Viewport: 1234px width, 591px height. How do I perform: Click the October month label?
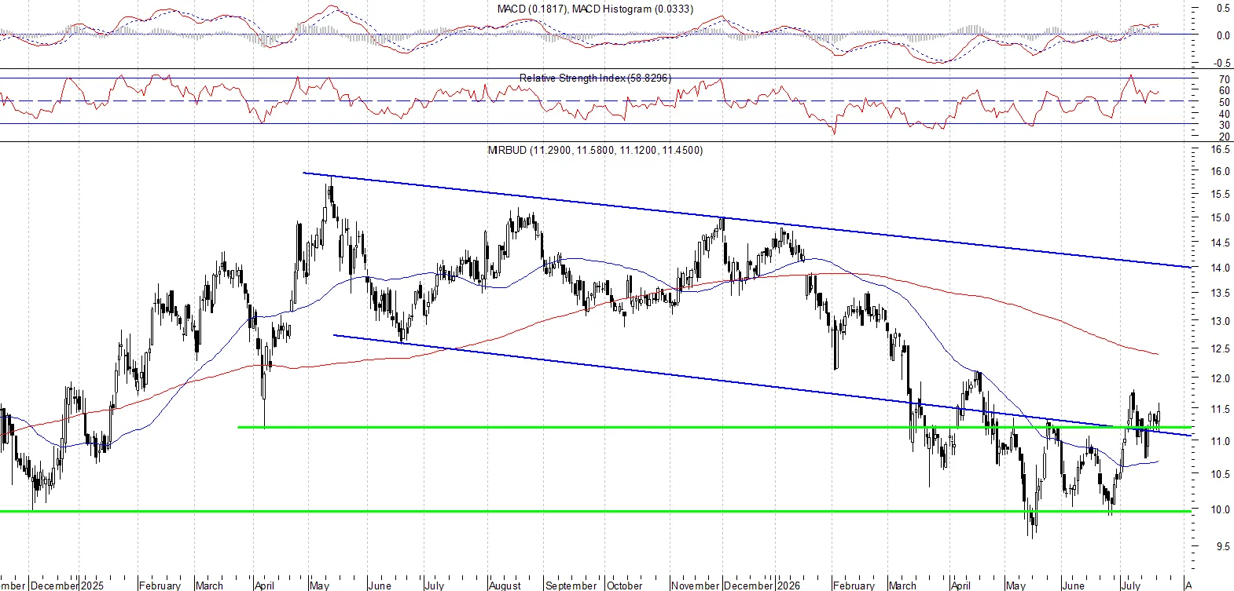pos(625,586)
